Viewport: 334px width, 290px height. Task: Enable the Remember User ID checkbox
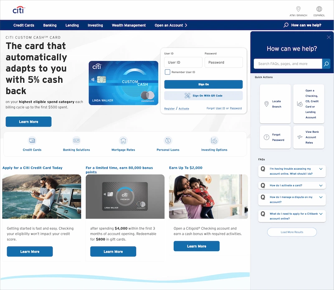click(x=167, y=72)
